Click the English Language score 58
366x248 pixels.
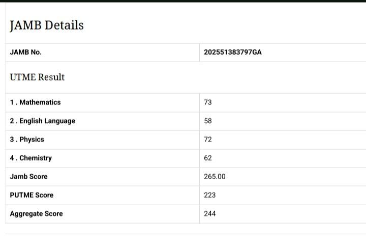pyautogui.click(x=208, y=121)
